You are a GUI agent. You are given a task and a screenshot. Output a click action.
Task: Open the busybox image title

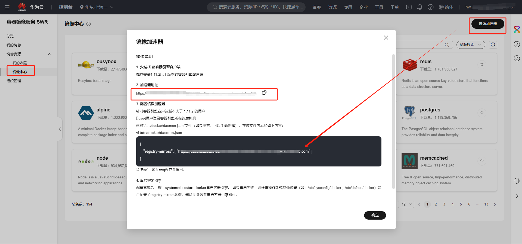106,62
